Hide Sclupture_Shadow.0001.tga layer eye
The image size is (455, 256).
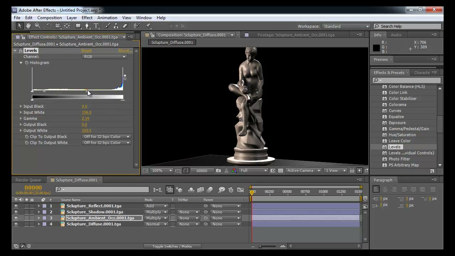coord(16,212)
